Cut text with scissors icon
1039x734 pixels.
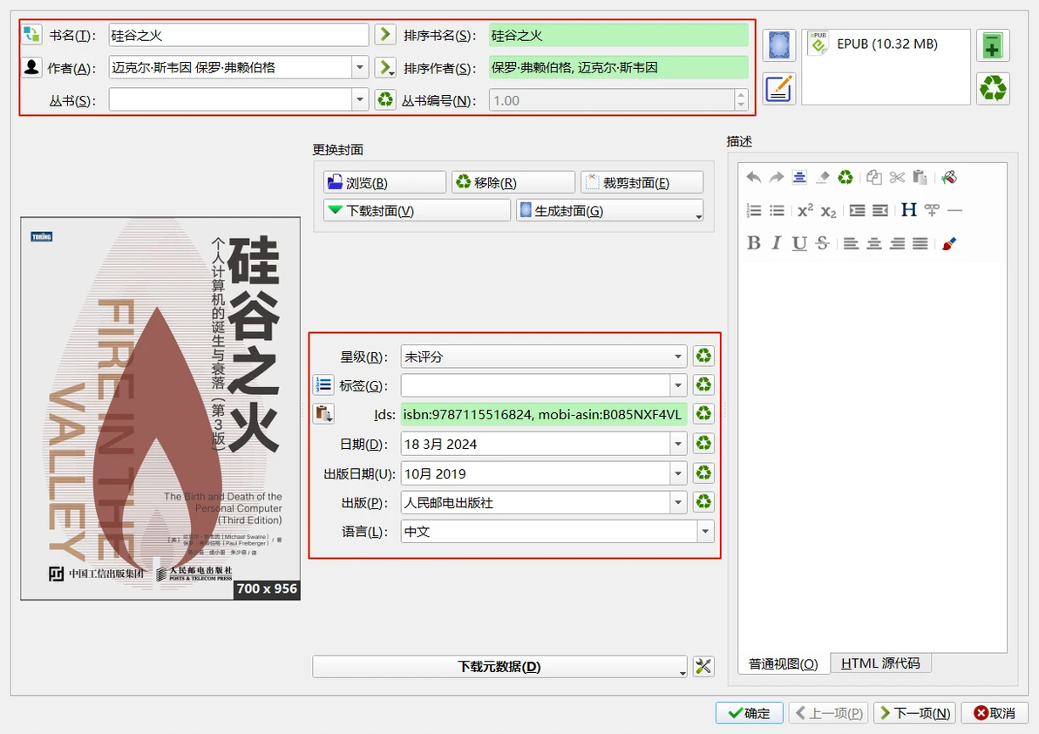point(897,178)
